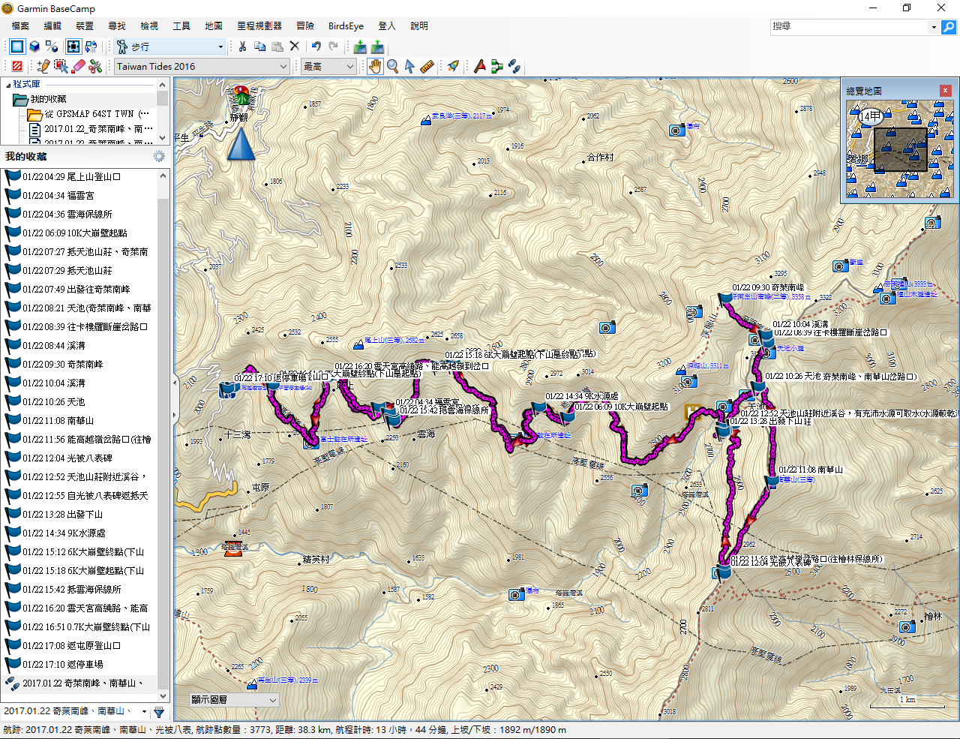Click the cut scissors icon
The image size is (960, 739).
coord(242,47)
